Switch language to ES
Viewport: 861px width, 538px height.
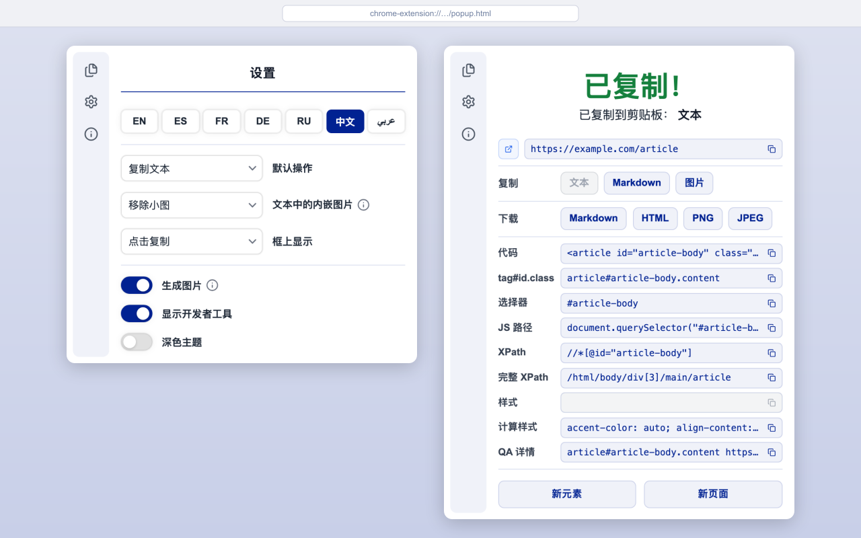pos(180,121)
